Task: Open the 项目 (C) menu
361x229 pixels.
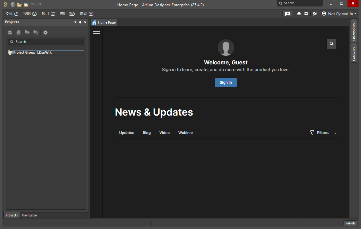Action: coord(49,14)
